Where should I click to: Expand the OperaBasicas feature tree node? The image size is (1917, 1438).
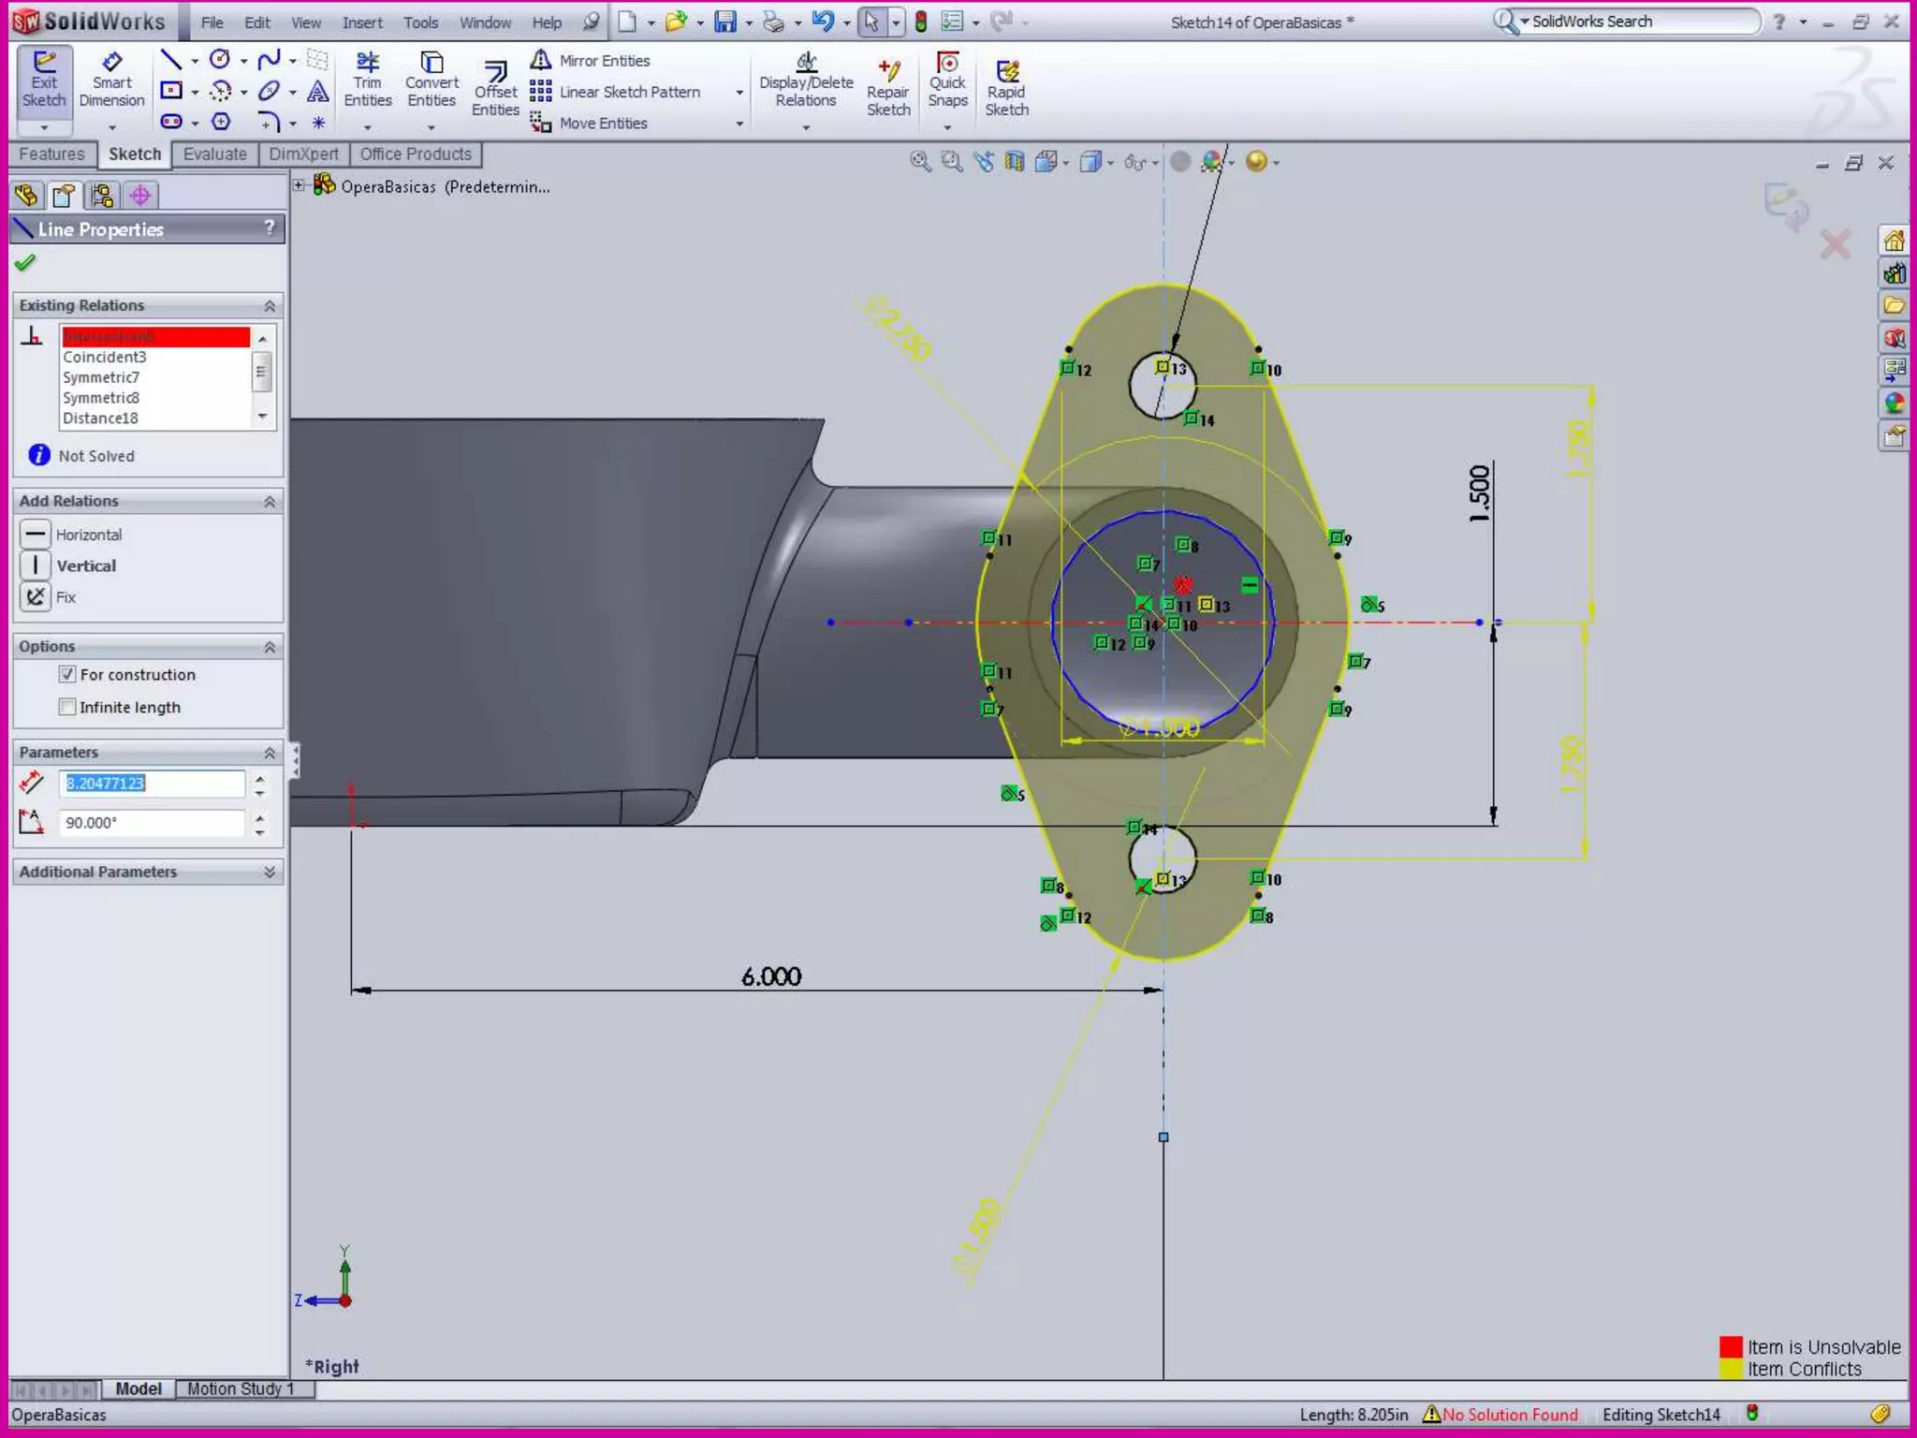[299, 185]
